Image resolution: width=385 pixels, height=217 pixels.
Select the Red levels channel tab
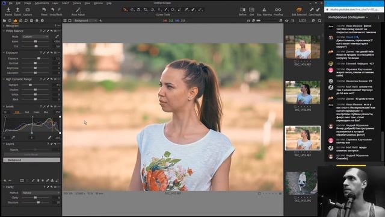[26, 112]
